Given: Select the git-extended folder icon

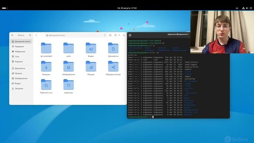Looking at the screenshot, I should point(46,48).
